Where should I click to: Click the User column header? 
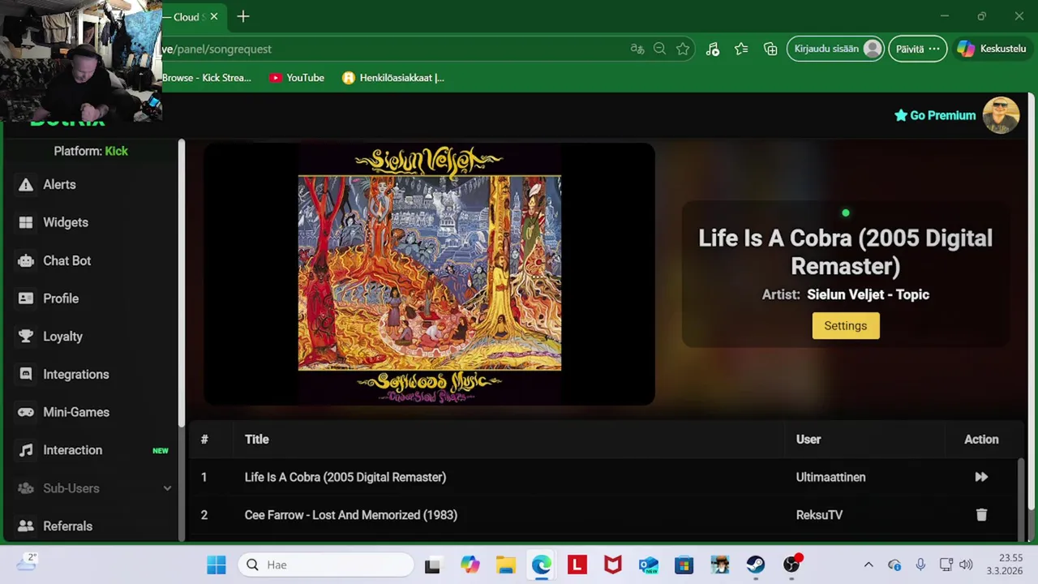click(809, 439)
